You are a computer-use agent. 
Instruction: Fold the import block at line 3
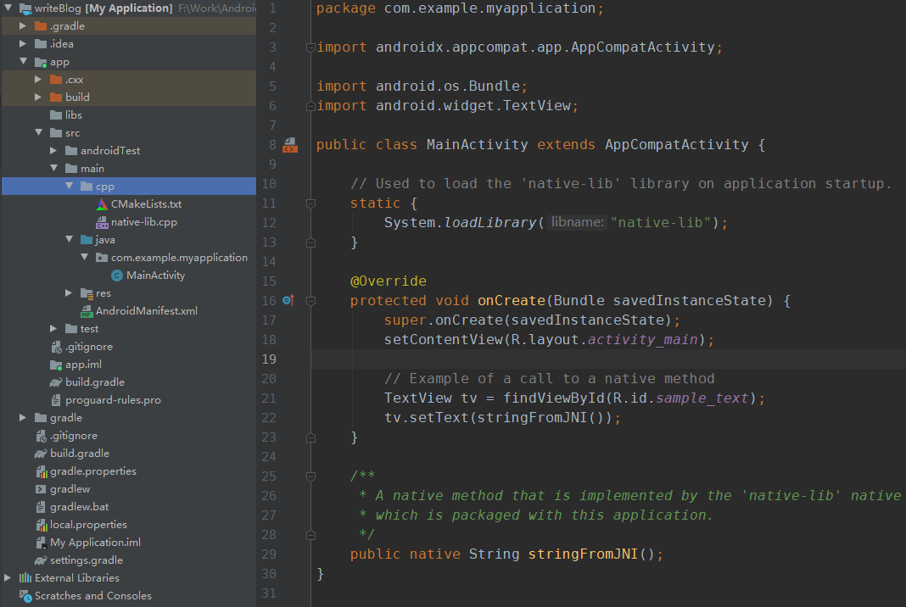(310, 47)
